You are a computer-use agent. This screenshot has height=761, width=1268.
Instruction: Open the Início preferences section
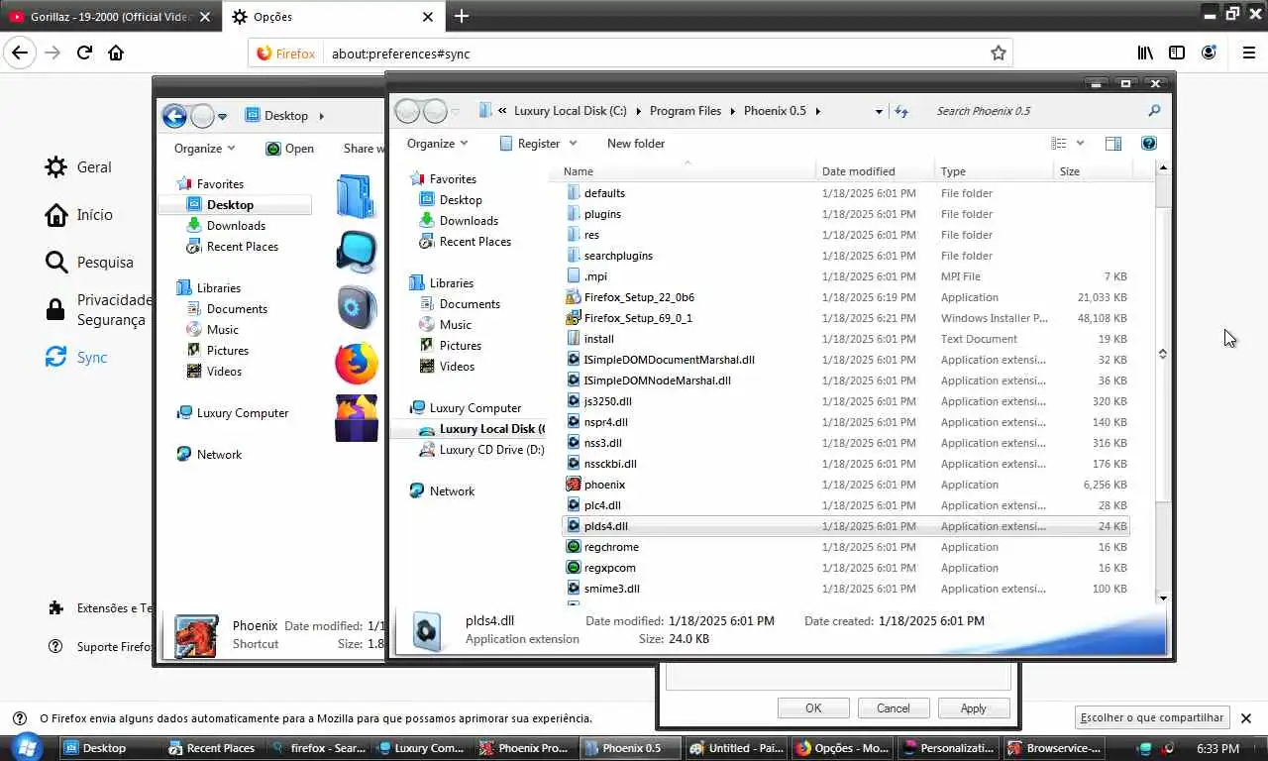[79, 214]
